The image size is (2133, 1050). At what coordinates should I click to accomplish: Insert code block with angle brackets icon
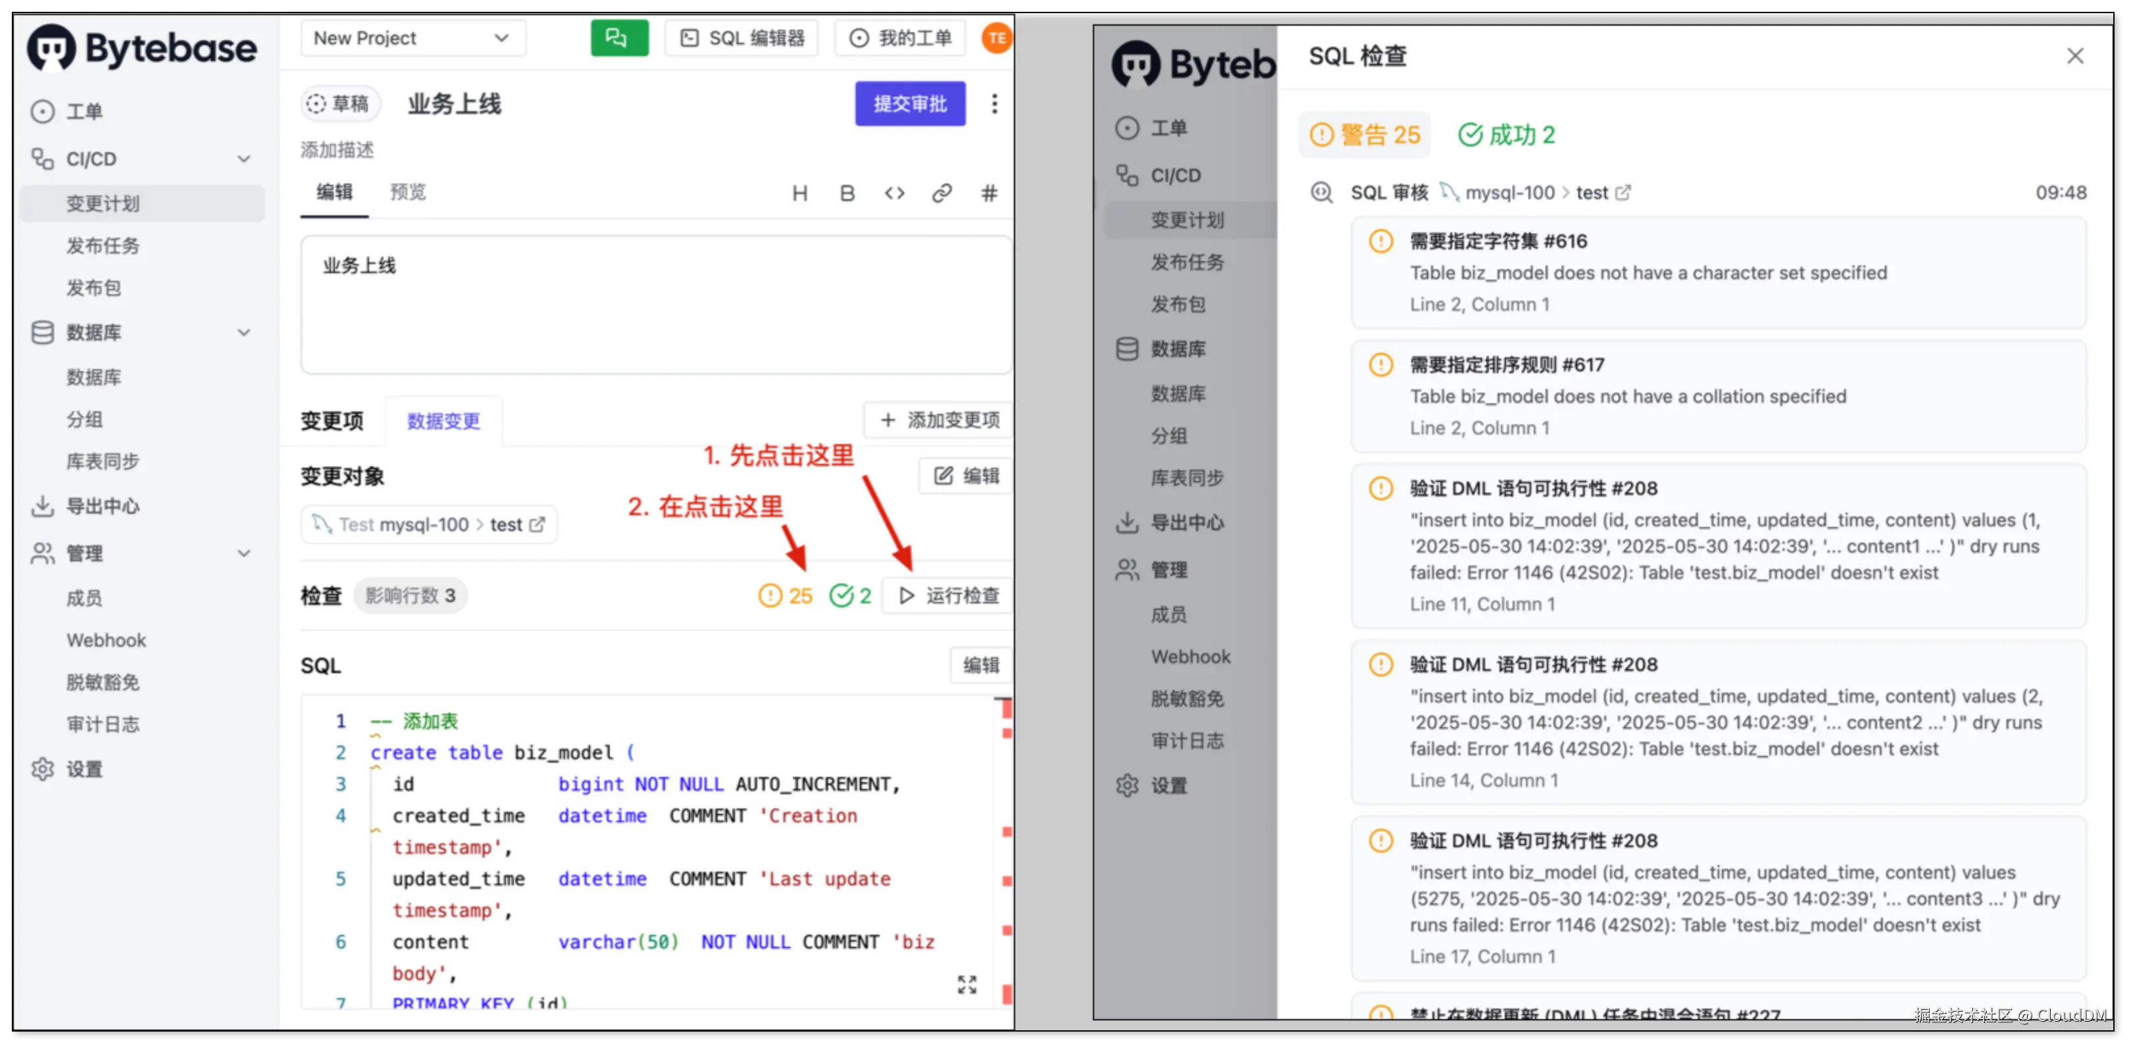coord(894,193)
